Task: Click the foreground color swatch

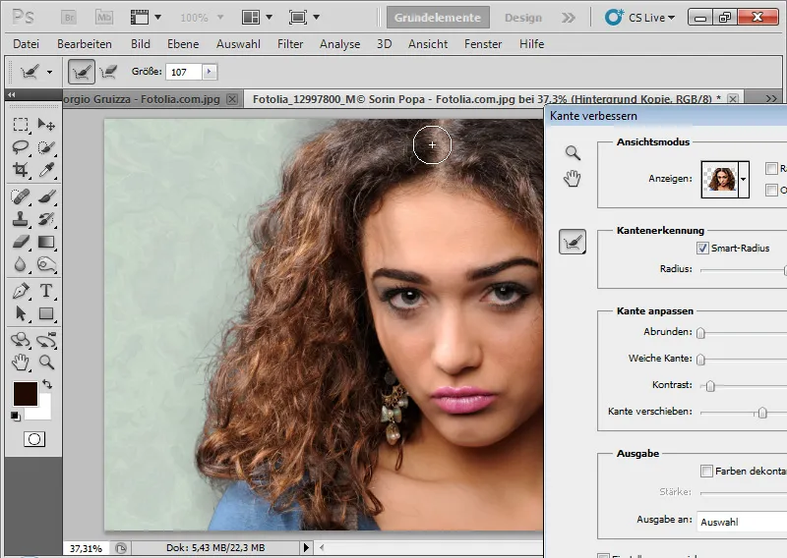Action: click(25, 394)
